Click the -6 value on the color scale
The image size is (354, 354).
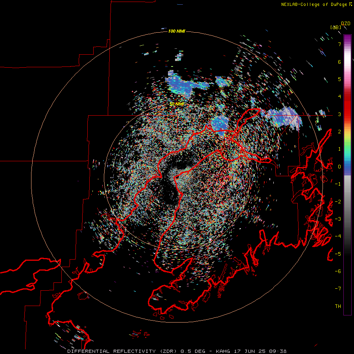coord(338,271)
